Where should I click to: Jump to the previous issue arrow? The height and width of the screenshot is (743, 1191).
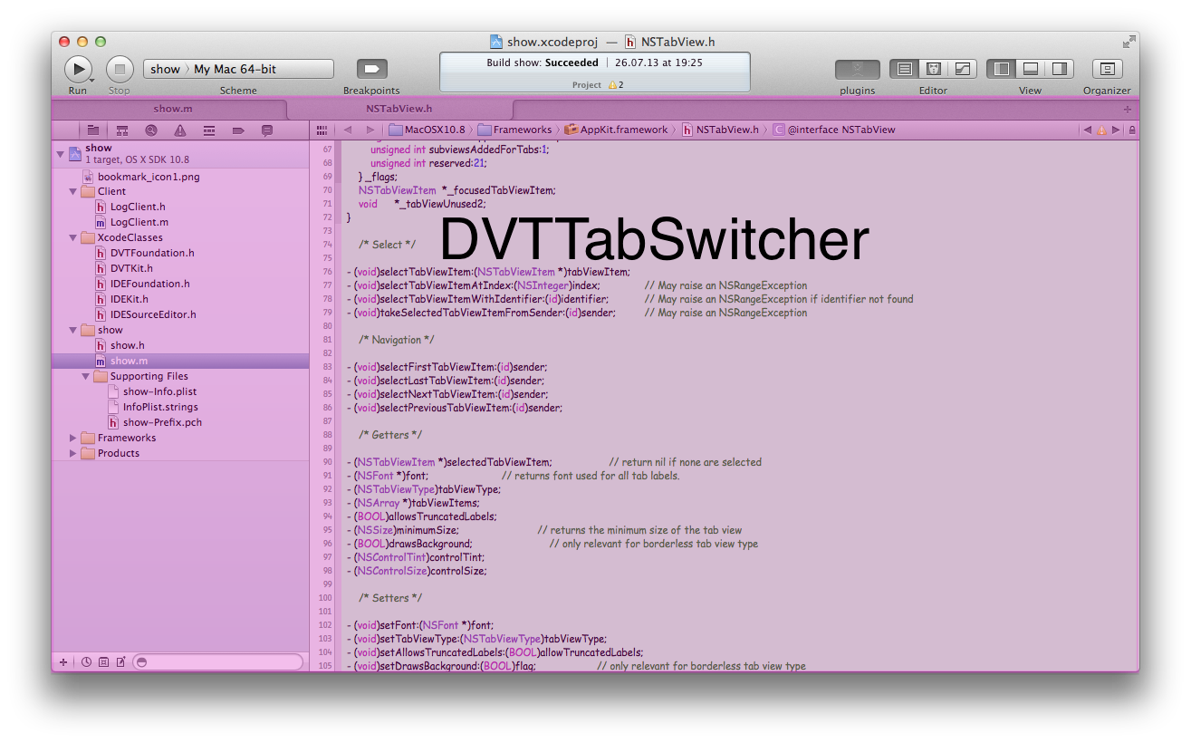1087,130
